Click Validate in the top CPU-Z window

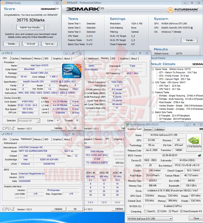pos(58,128)
